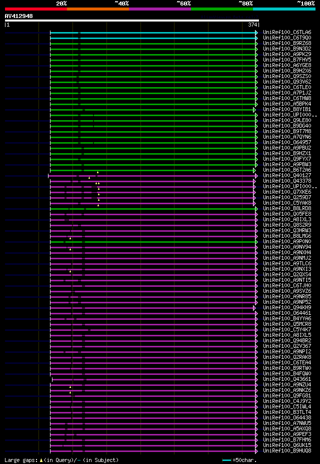Select the UniRef100_Q259D7 label
Screen dimensions: 320x464
pos(287,197)
